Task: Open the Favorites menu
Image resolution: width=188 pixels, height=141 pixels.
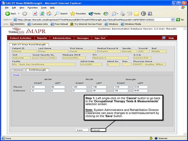Action: click(x=32, y=8)
